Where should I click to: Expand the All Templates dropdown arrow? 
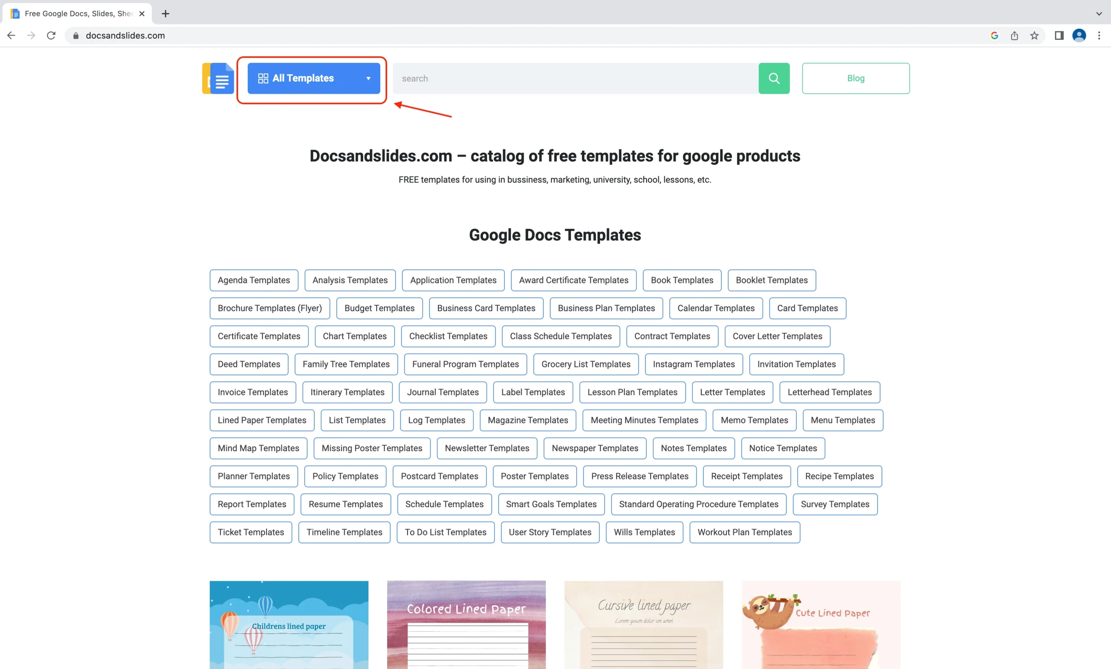coord(368,78)
